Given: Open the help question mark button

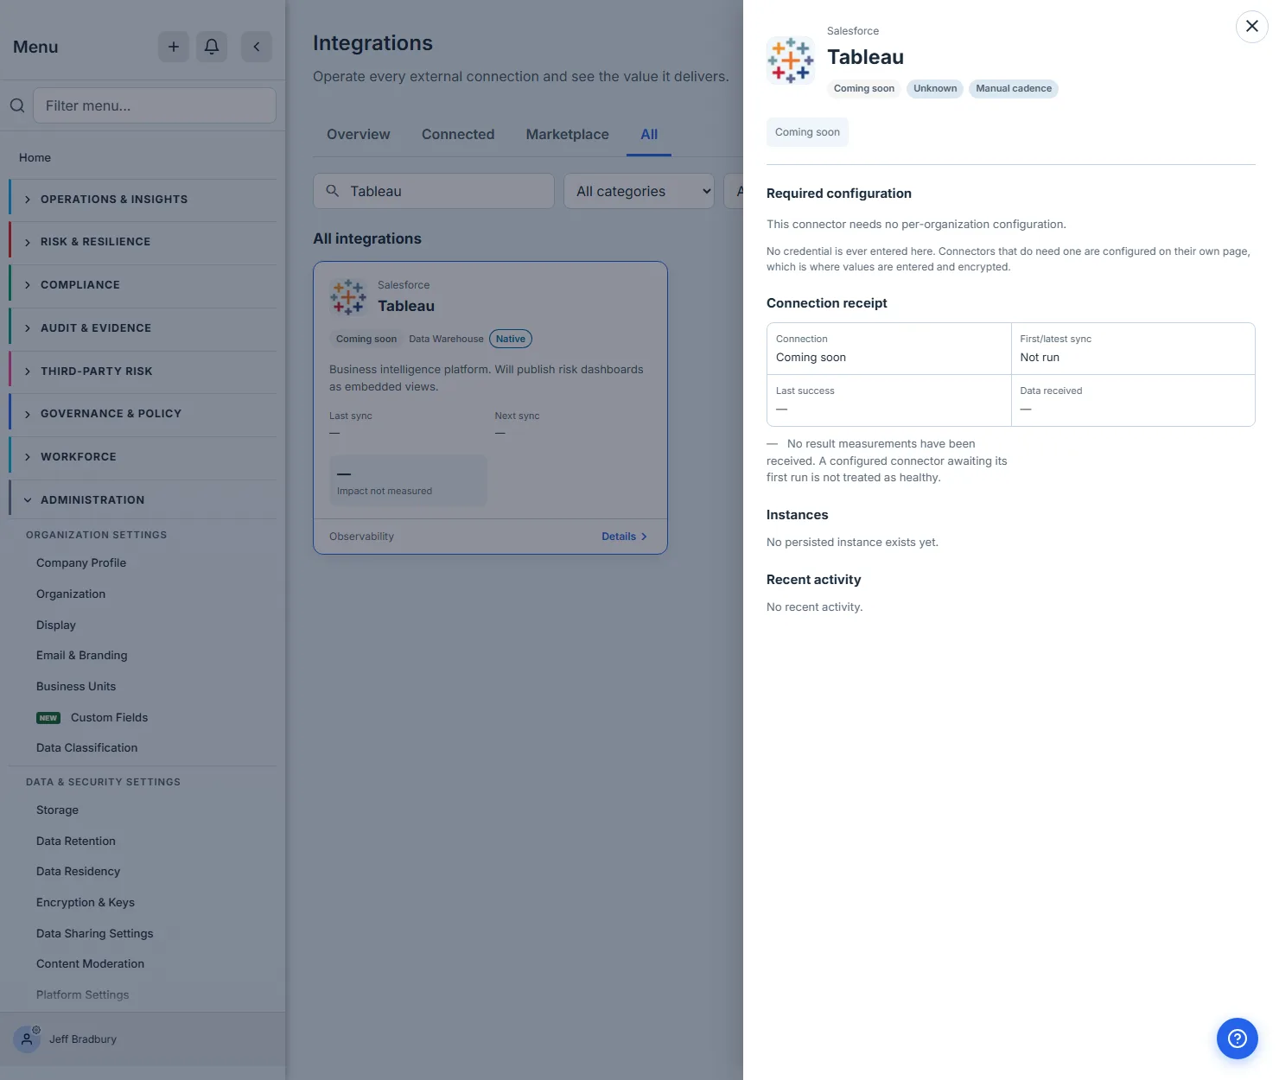Looking at the screenshot, I should [1238, 1039].
